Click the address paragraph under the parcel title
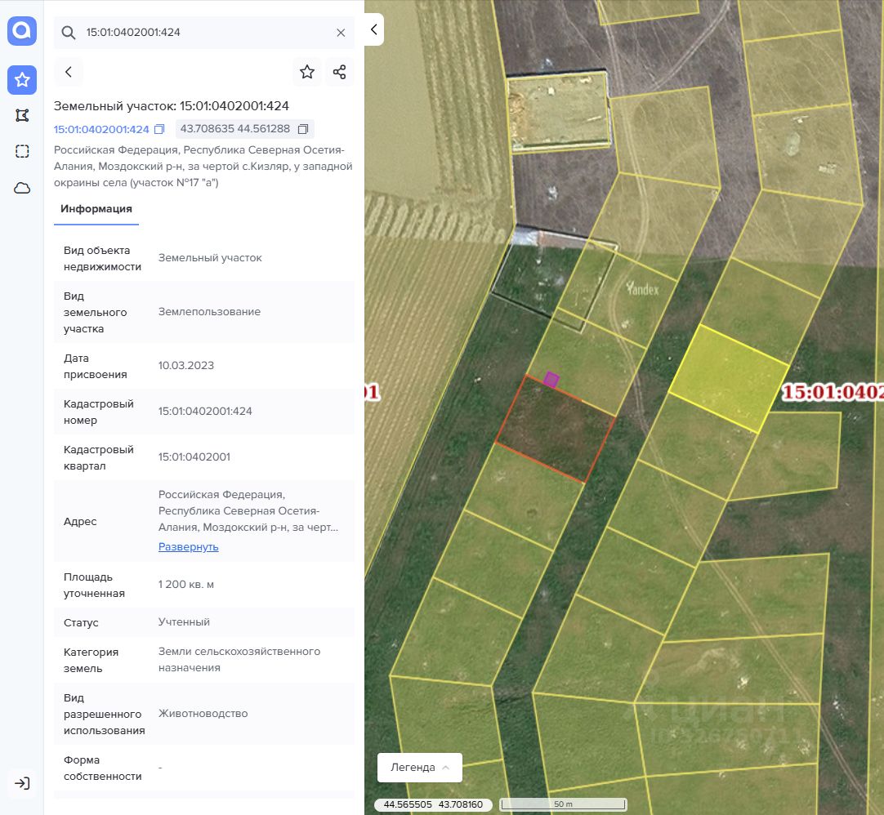Screen dimensions: 884x815 pos(203,167)
